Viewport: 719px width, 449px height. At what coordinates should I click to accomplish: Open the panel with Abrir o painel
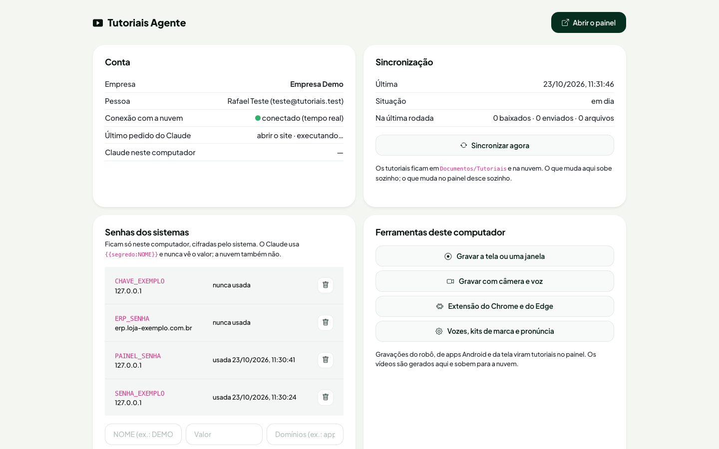589,22
